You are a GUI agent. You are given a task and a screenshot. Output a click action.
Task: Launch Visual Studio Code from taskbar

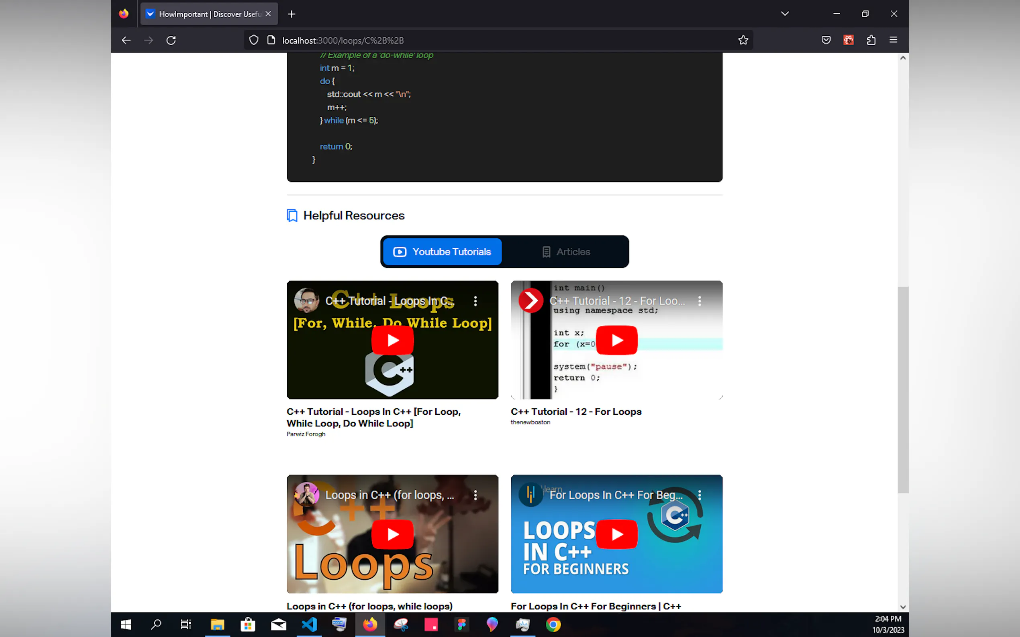click(309, 624)
